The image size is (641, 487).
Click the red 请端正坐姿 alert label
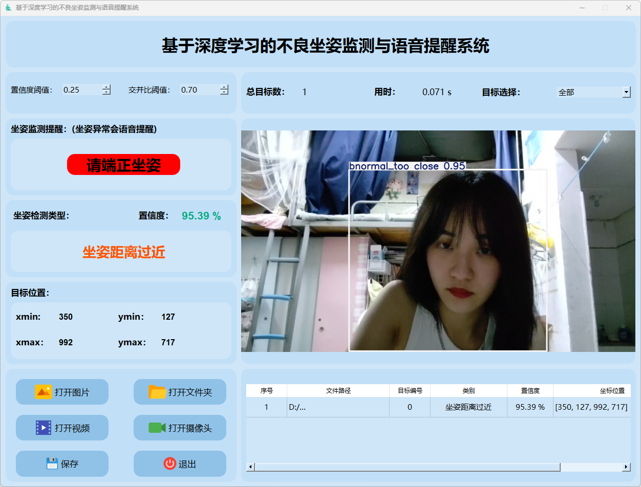click(124, 165)
